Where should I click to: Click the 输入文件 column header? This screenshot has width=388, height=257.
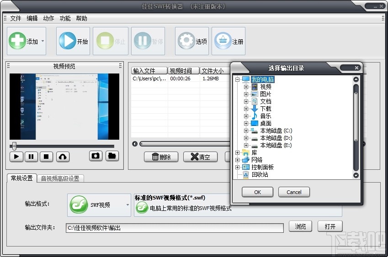click(x=149, y=71)
